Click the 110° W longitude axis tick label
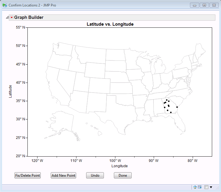 tap(76, 160)
